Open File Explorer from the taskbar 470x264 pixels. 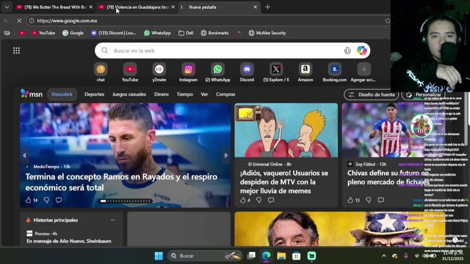(x=281, y=256)
